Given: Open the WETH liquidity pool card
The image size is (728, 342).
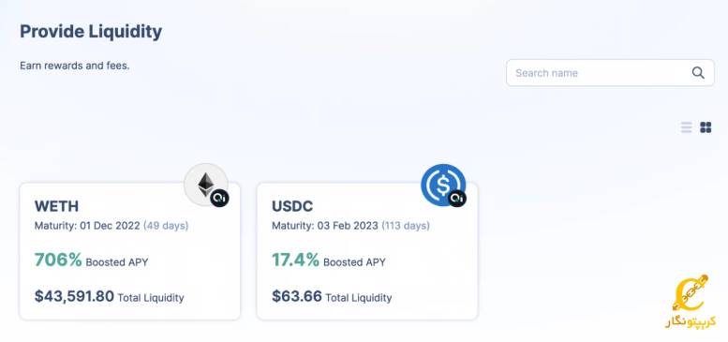Looking at the screenshot, I should click(x=130, y=251).
